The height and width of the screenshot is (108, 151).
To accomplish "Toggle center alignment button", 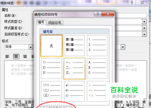I will coord(16,56).
